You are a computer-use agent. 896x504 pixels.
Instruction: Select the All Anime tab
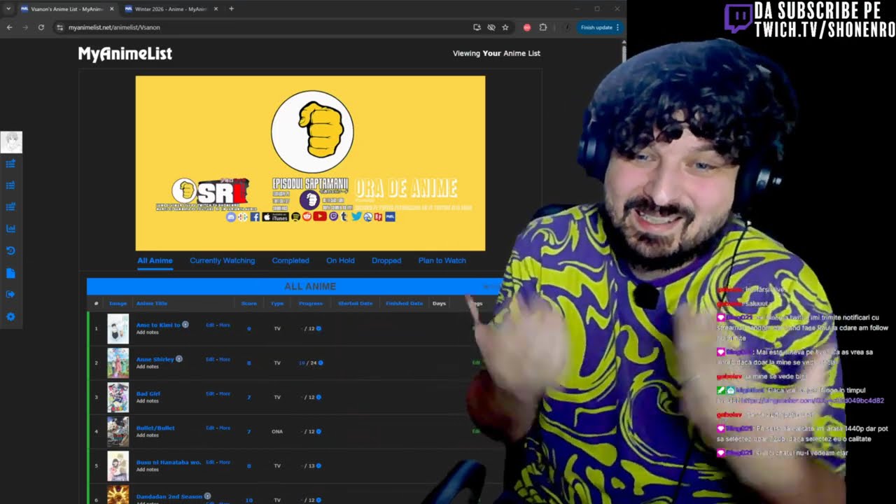(155, 260)
